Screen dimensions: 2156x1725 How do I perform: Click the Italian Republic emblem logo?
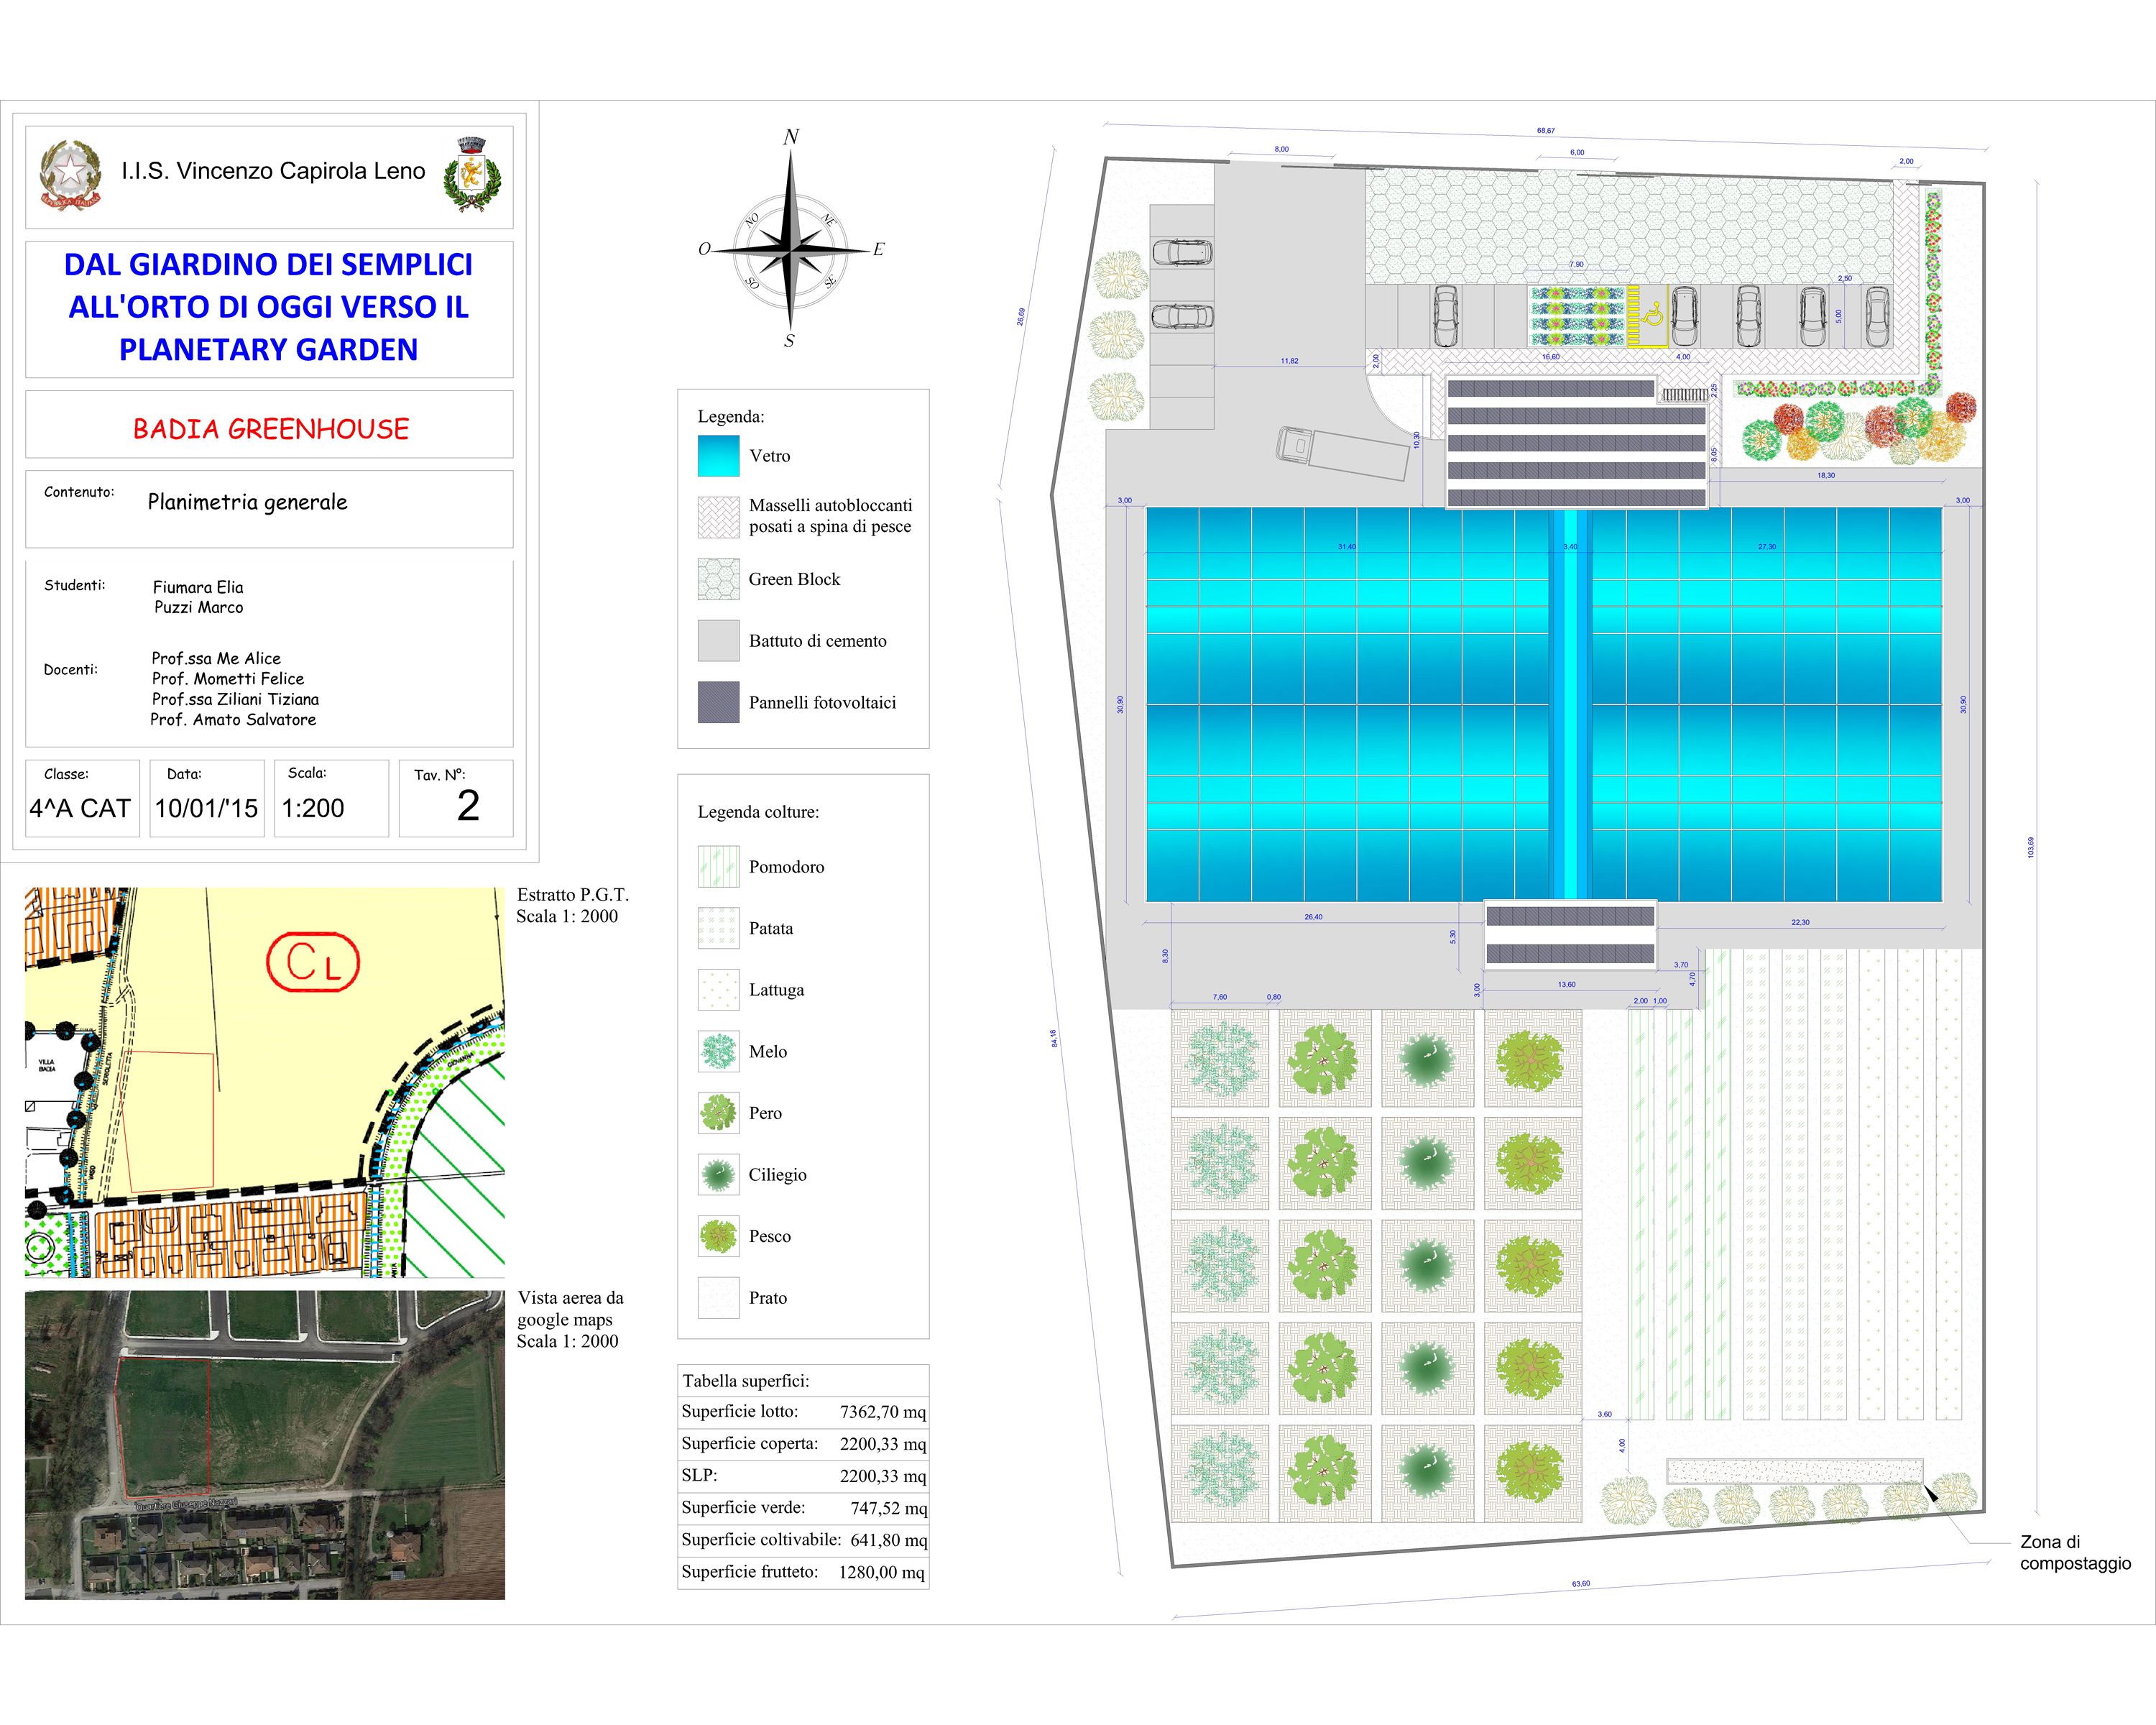70,175
